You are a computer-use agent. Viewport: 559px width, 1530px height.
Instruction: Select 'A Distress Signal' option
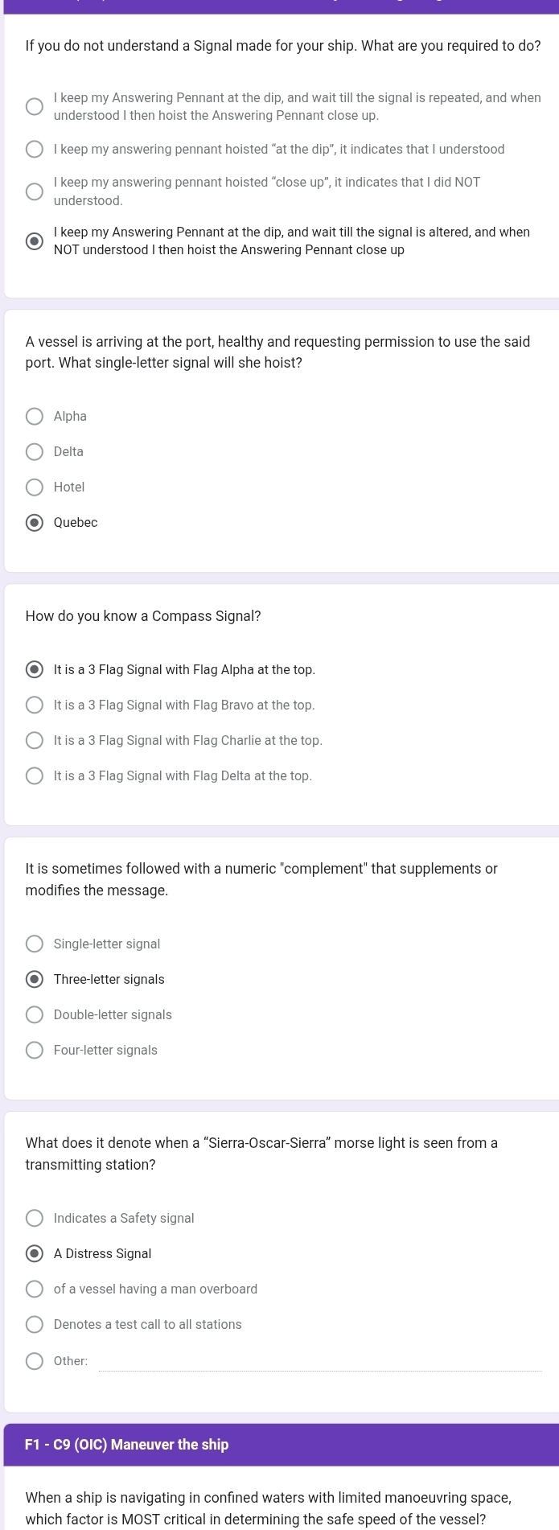(x=35, y=1254)
